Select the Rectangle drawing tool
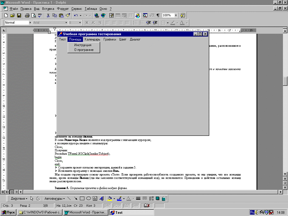 coord(82,199)
